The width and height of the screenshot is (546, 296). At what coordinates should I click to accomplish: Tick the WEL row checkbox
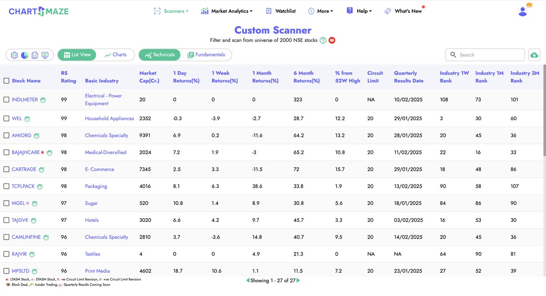pos(6,118)
